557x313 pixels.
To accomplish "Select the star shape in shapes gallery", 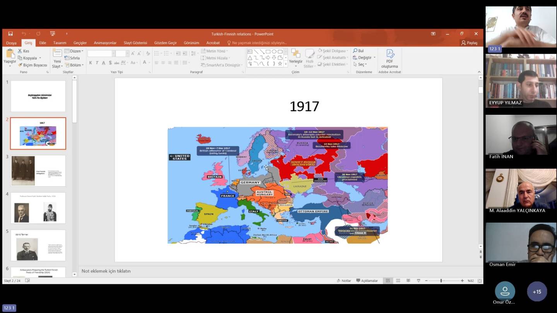I will 280,64.
